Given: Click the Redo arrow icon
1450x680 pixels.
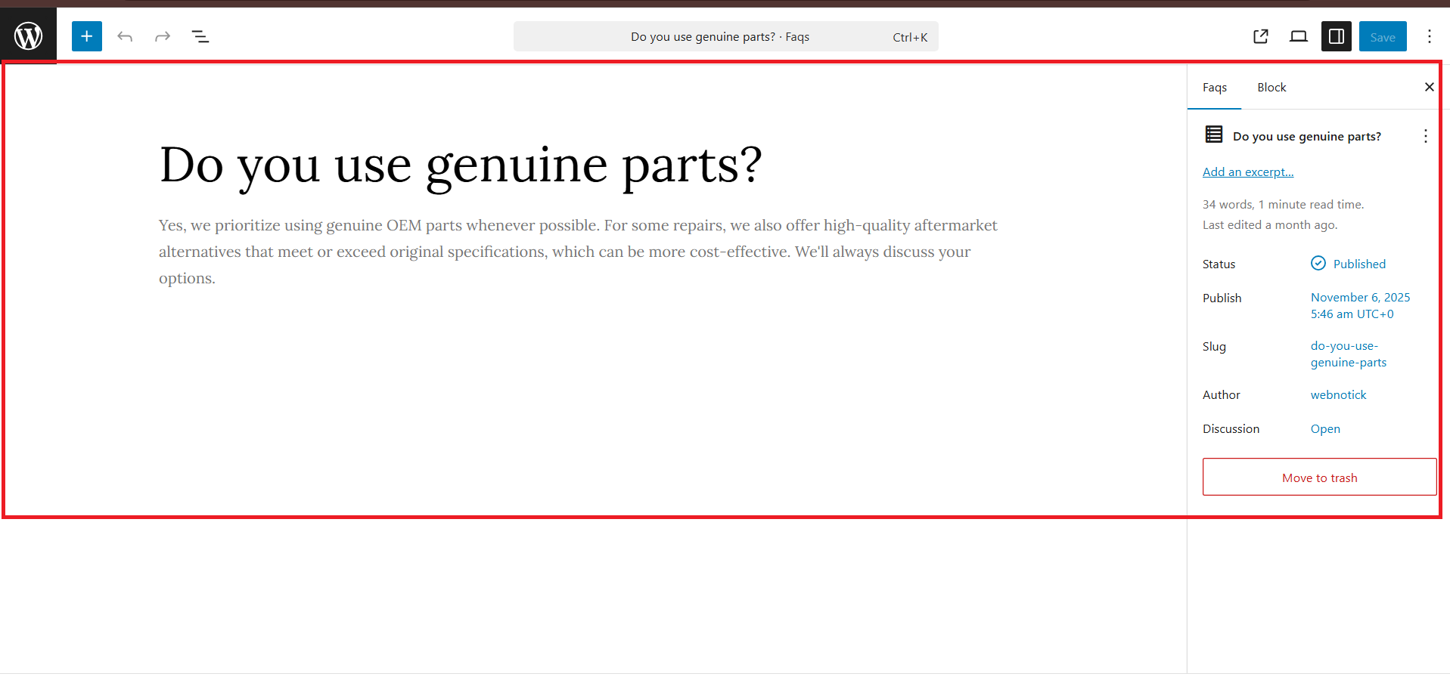Looking at the screenshot, I should coord(163,36).
